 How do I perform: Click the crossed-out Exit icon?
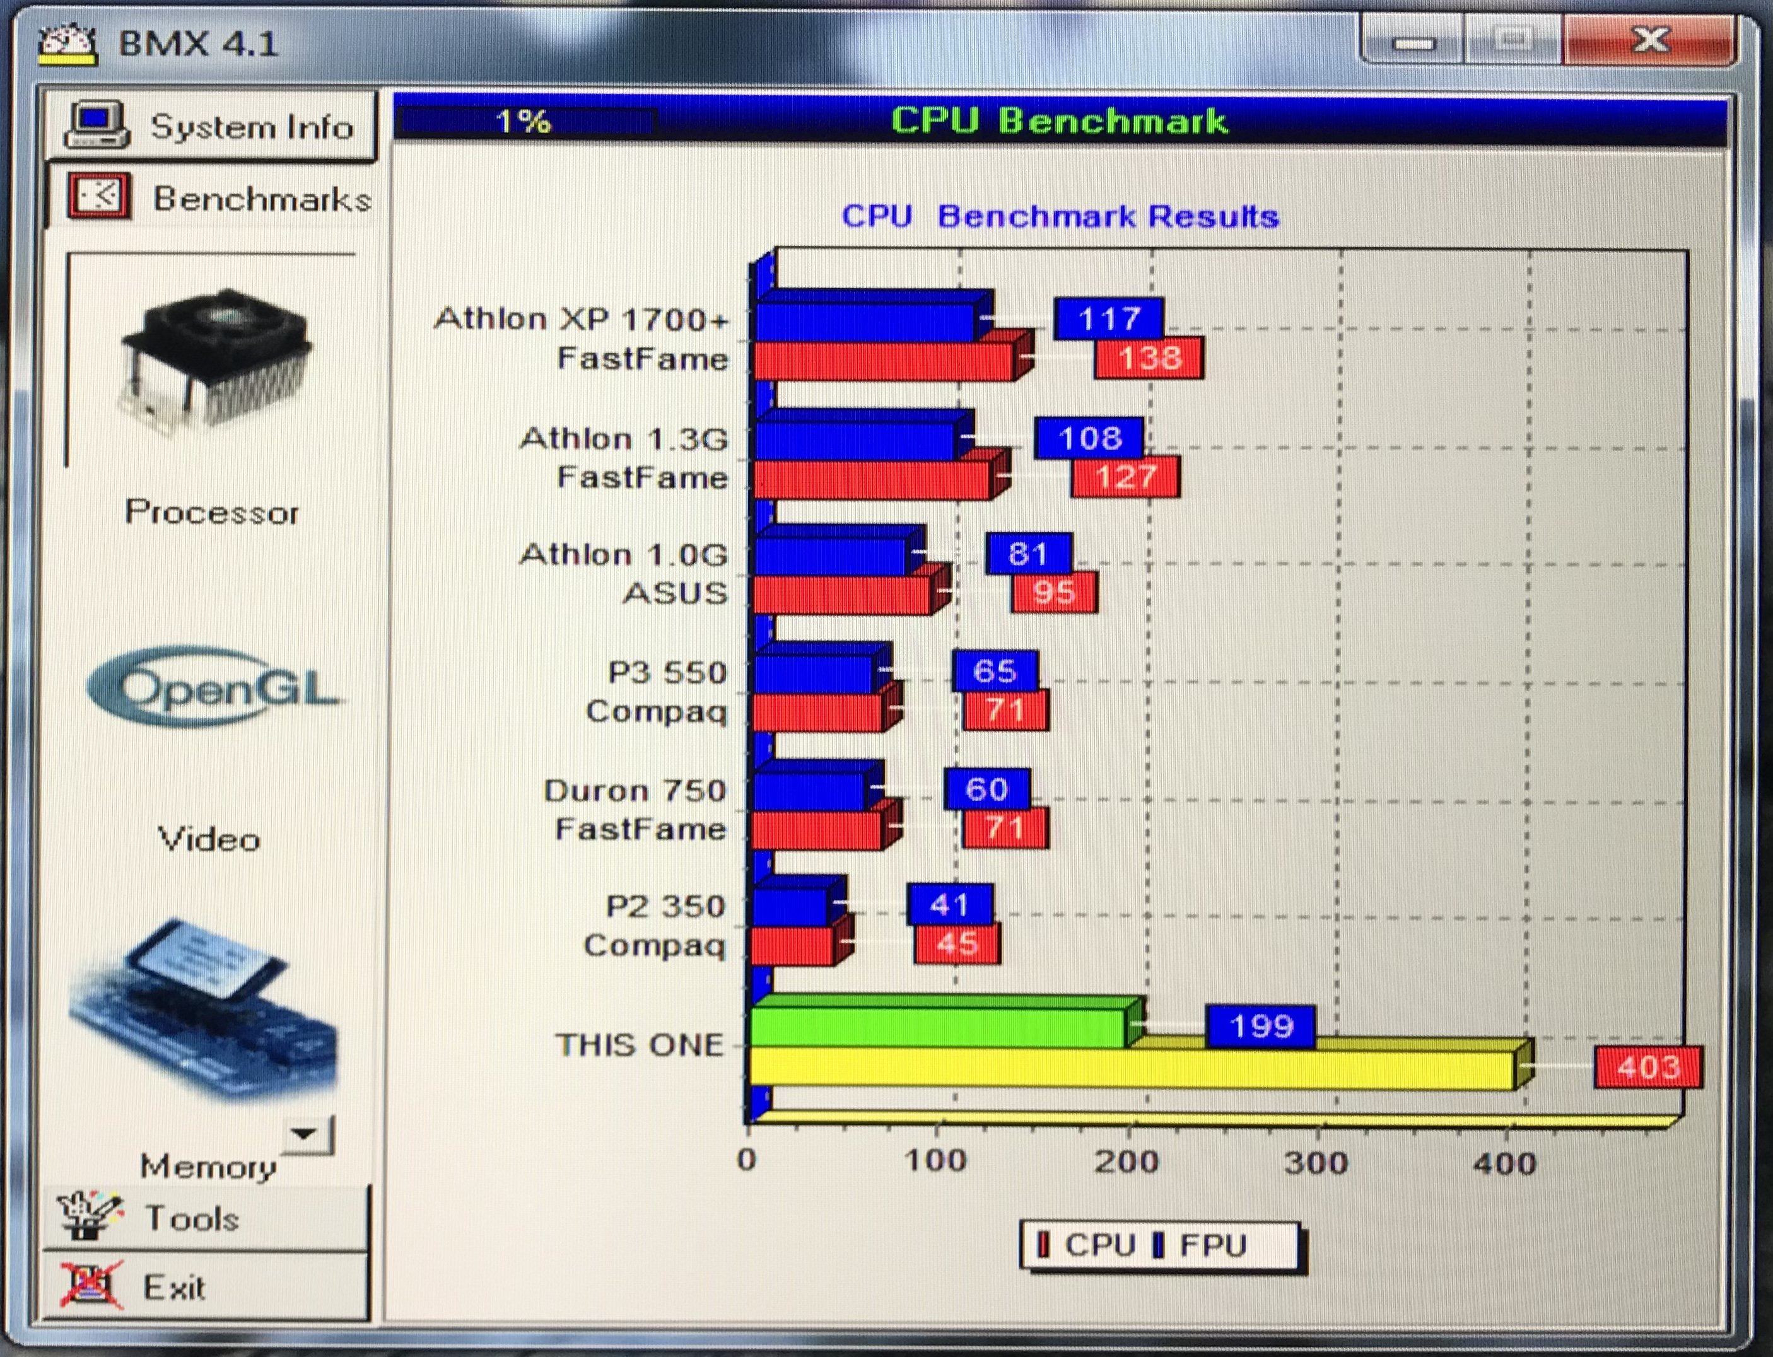pyautogui.click(x=90, y=1286)
